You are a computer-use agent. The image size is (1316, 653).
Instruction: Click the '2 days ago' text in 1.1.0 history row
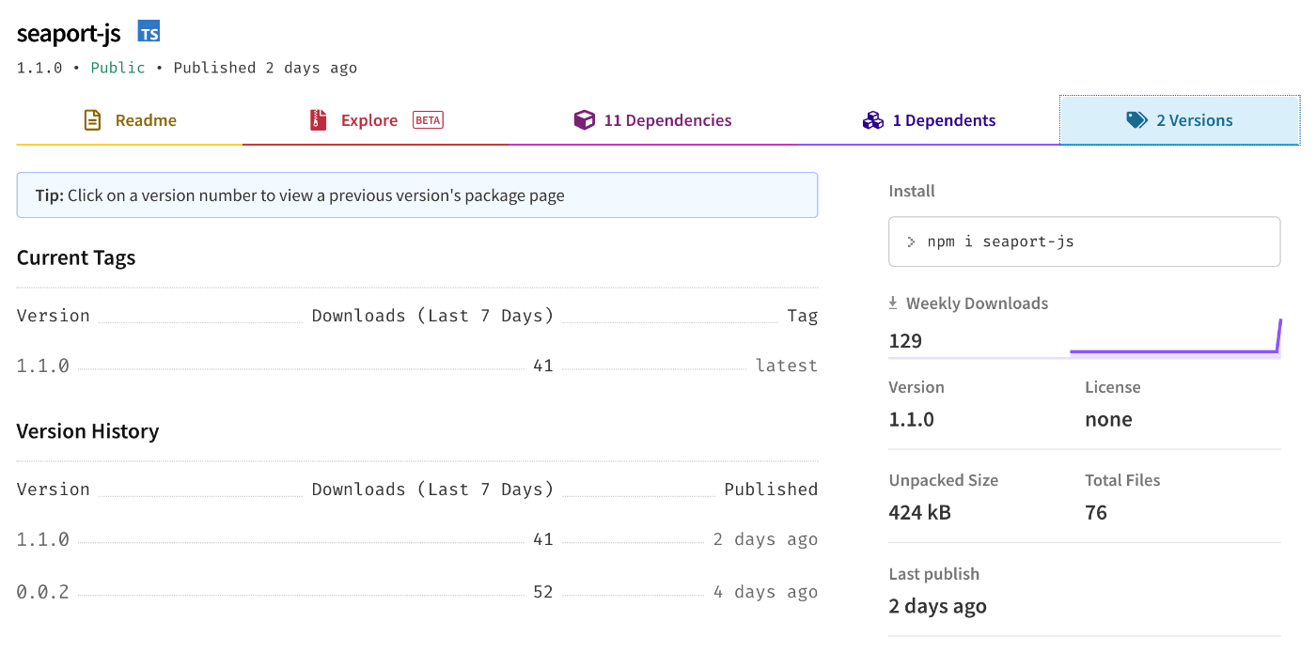coord(765,539)
